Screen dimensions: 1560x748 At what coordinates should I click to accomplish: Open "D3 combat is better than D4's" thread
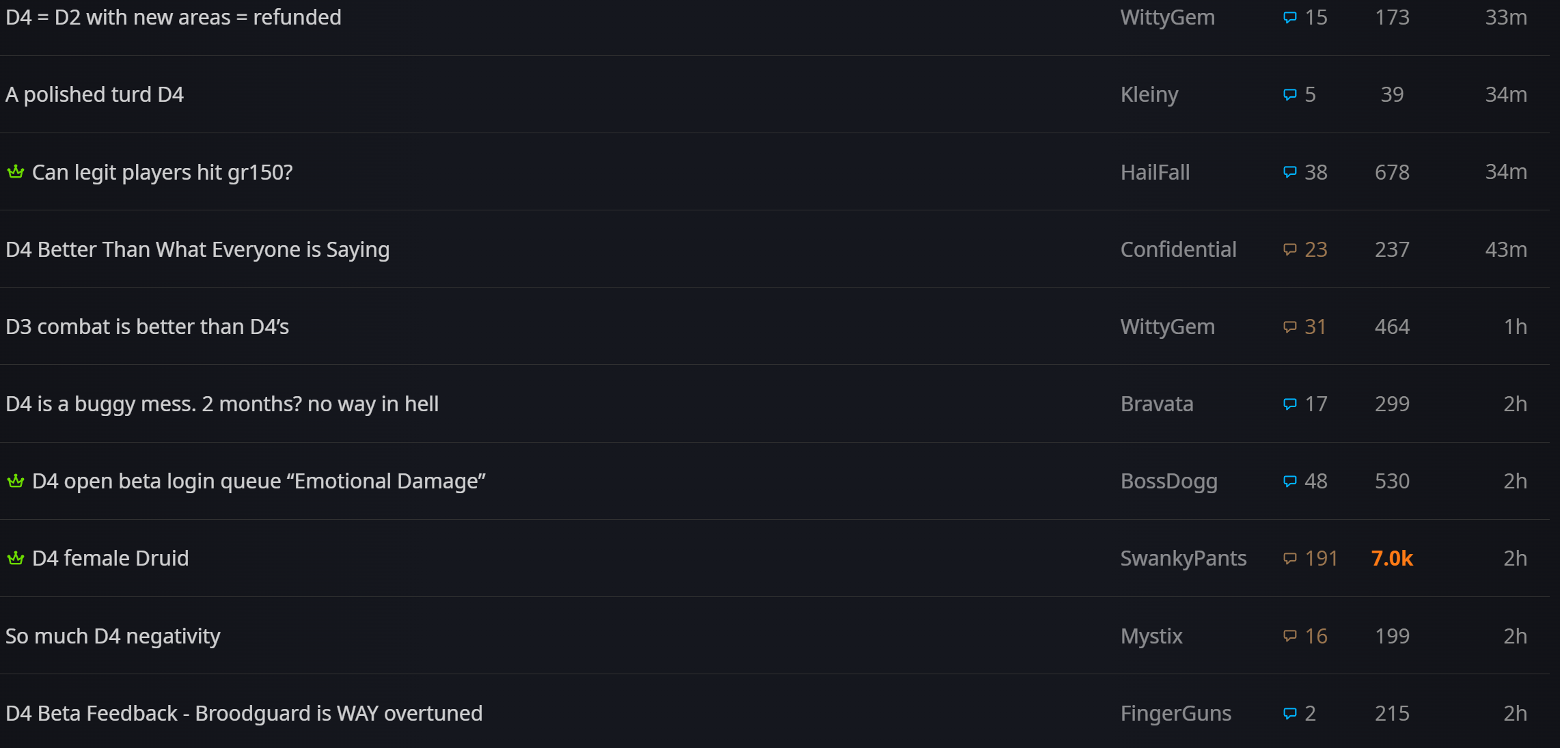coord(147,327)
